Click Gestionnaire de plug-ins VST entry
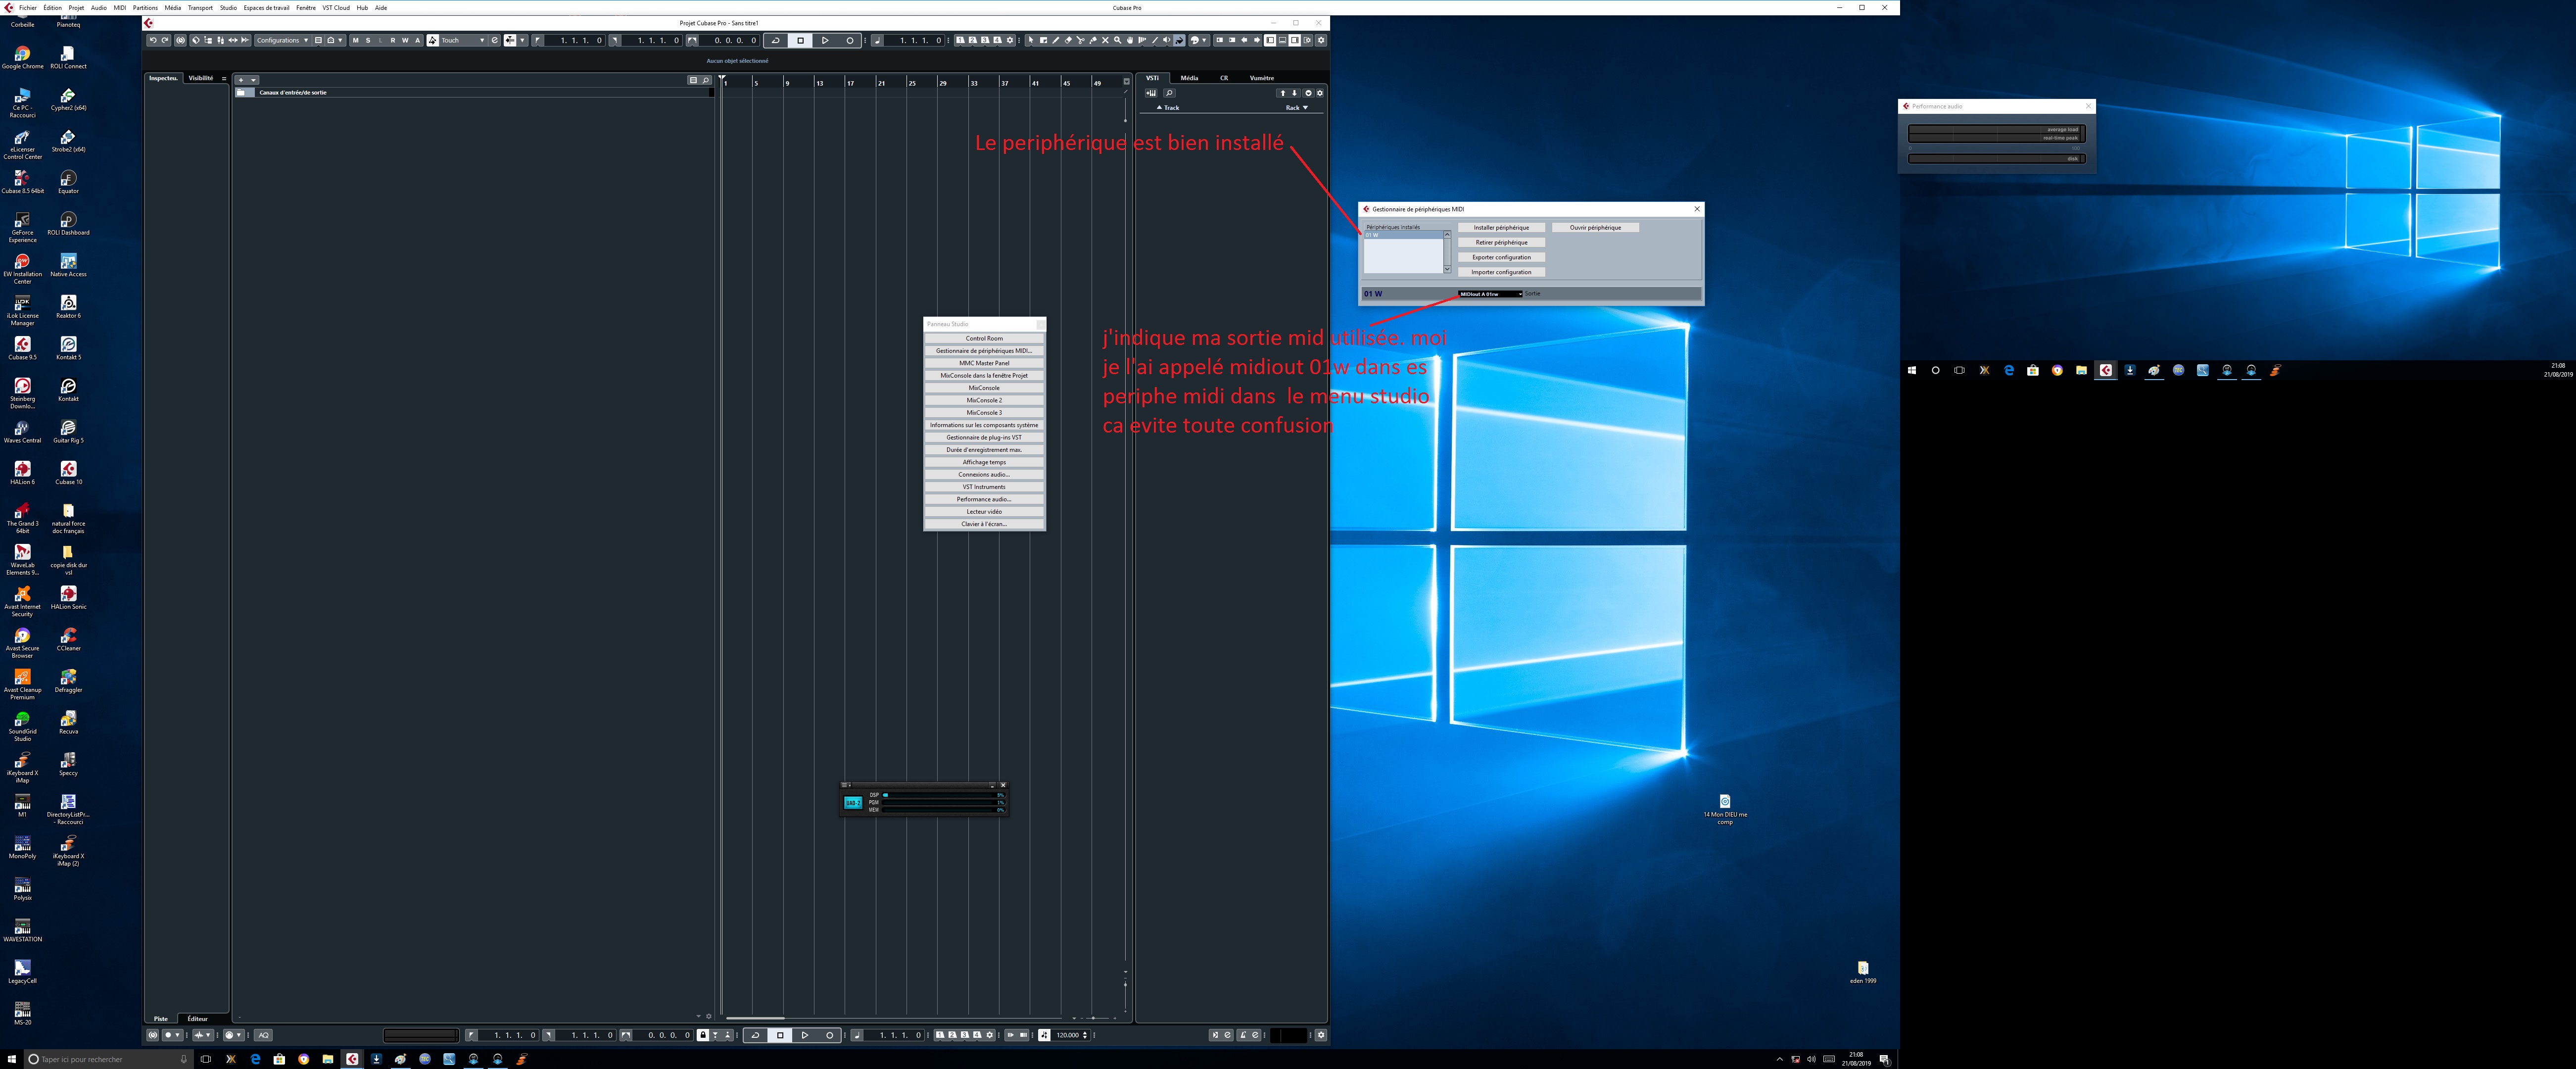The image size is (2576, 1069). [984, 437]
